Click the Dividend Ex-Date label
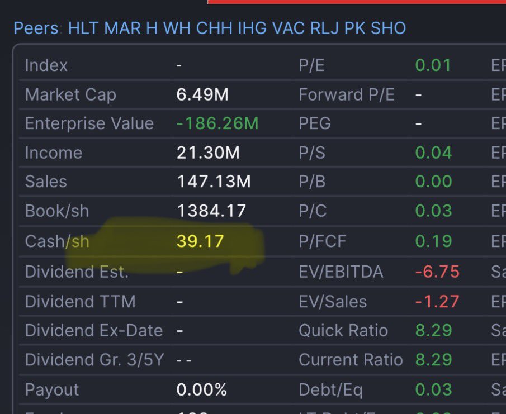The width and height of the screenshot is (506, 414). click(x=94, y=331)
